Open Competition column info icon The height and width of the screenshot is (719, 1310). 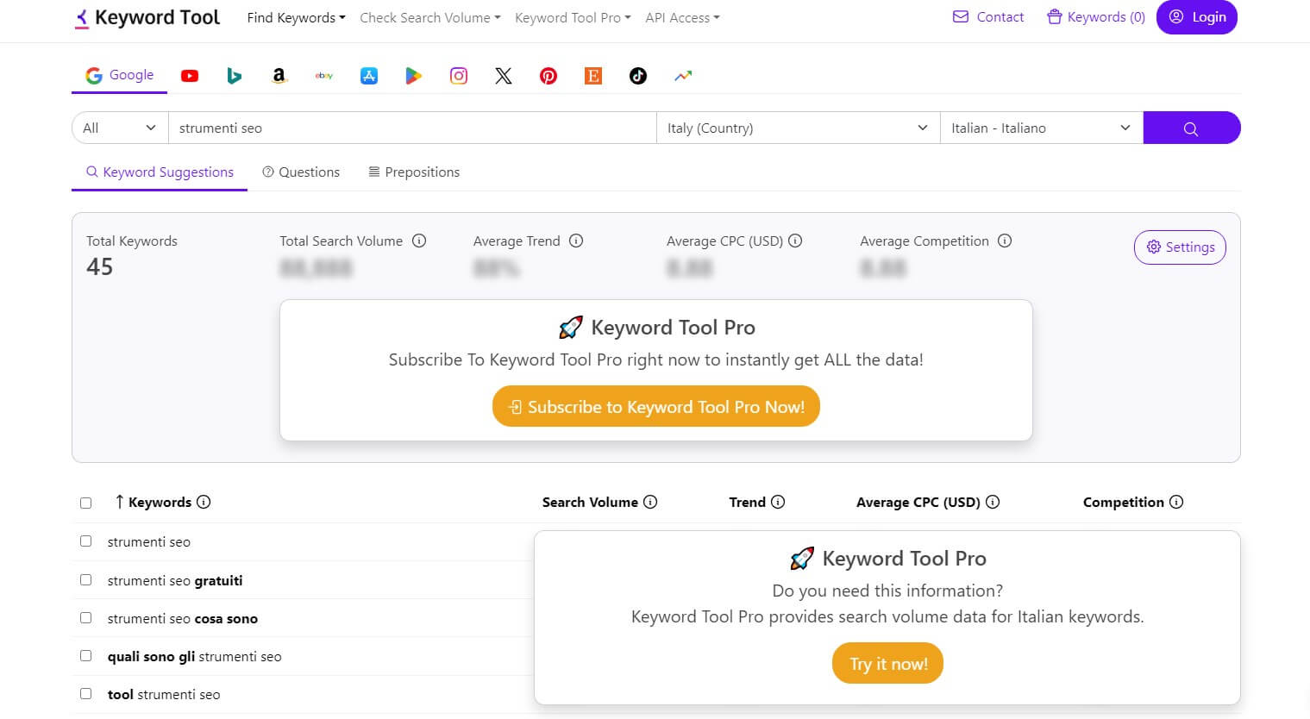[x=1176, y=502]
